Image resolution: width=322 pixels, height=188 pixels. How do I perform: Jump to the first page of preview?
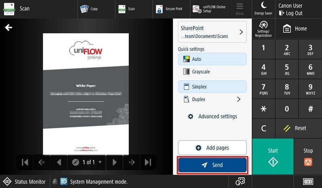[25, 162]
